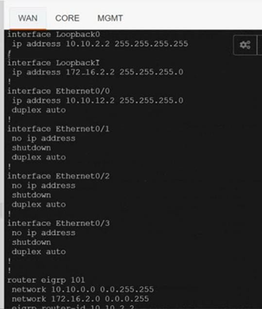This screenshot has height=309, width=262.
Task: Click the 'interface Ethernet0/3' line
Action: point(59,223)
